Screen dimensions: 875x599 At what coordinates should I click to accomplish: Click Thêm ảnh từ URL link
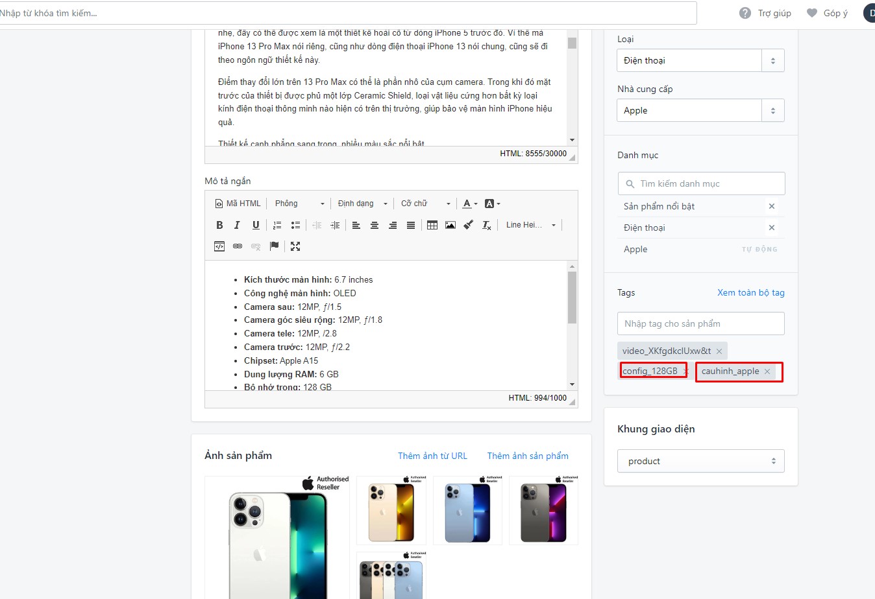pyautogui.click(x=432, y=456)
